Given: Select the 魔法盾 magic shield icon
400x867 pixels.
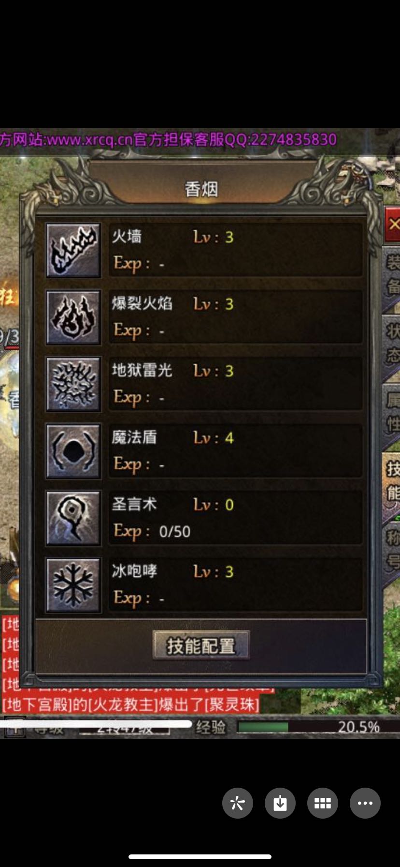Looking at the screenshot, I should pos(73,451).
